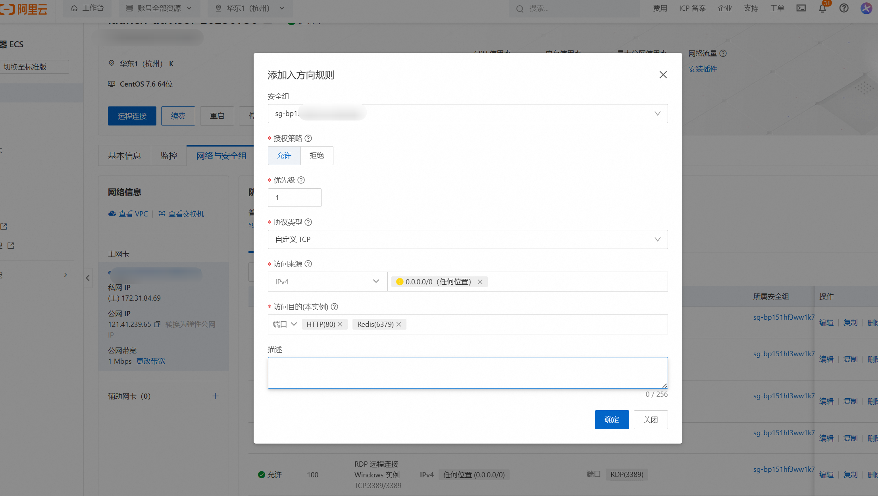Open the 企业 menu
This screenshot has width=878, height=496.
coord(725,8)
